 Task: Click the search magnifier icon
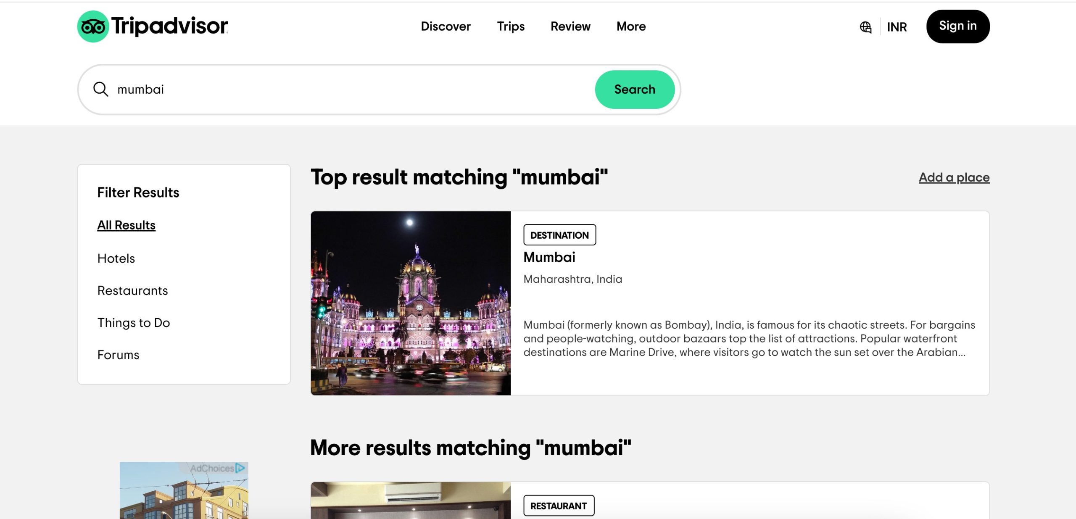pos(101,89)
